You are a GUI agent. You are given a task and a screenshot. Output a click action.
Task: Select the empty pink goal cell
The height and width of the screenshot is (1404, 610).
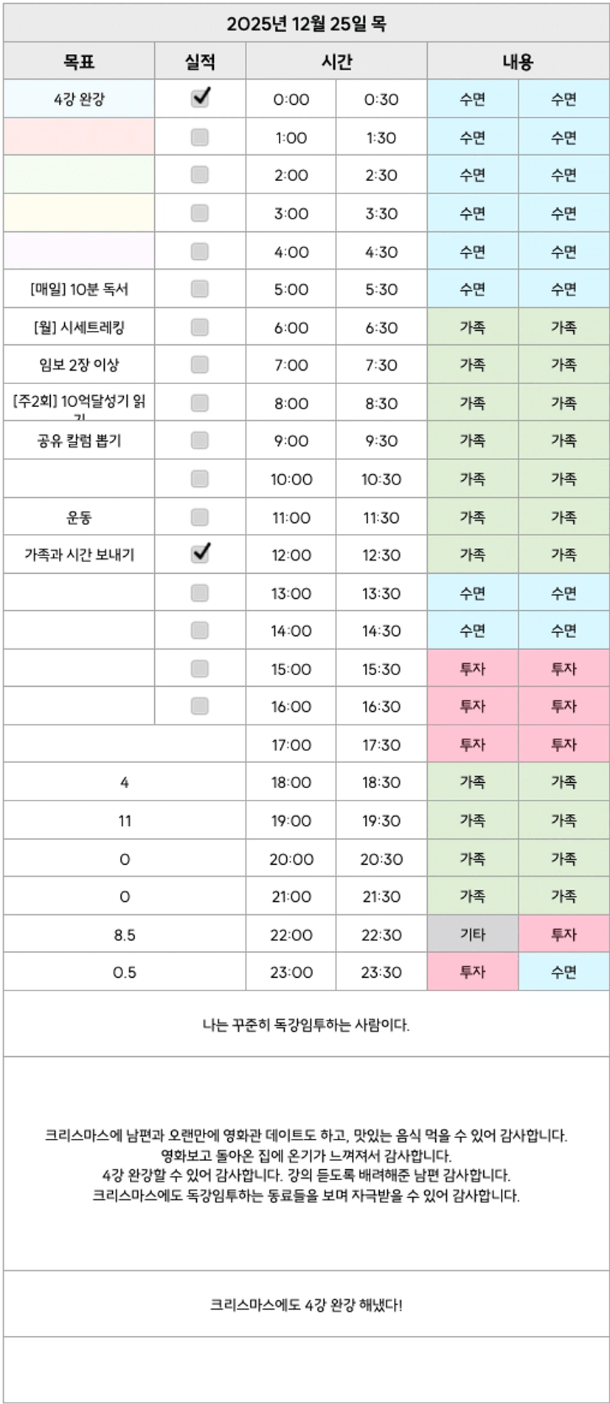[79, 137]
